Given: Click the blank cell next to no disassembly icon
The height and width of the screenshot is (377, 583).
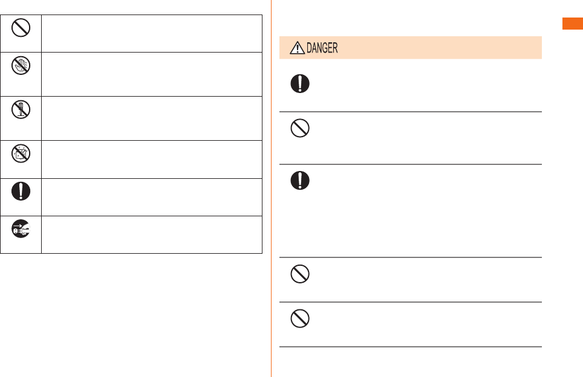Looking at the screenshot, I should click(x=152, y=118).
